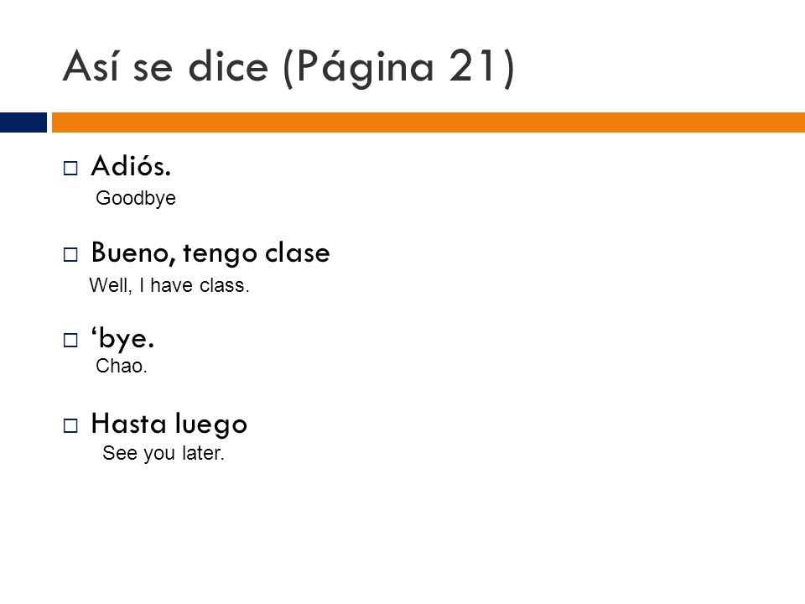This screenshot has width=805, height=604.
Task: Click the orange horizontal divider bar
Action: point(428,122)
